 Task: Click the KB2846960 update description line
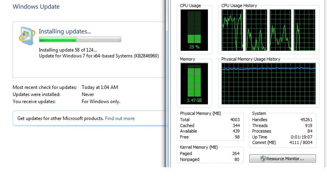pyautogui.click(x=99, y=56)
